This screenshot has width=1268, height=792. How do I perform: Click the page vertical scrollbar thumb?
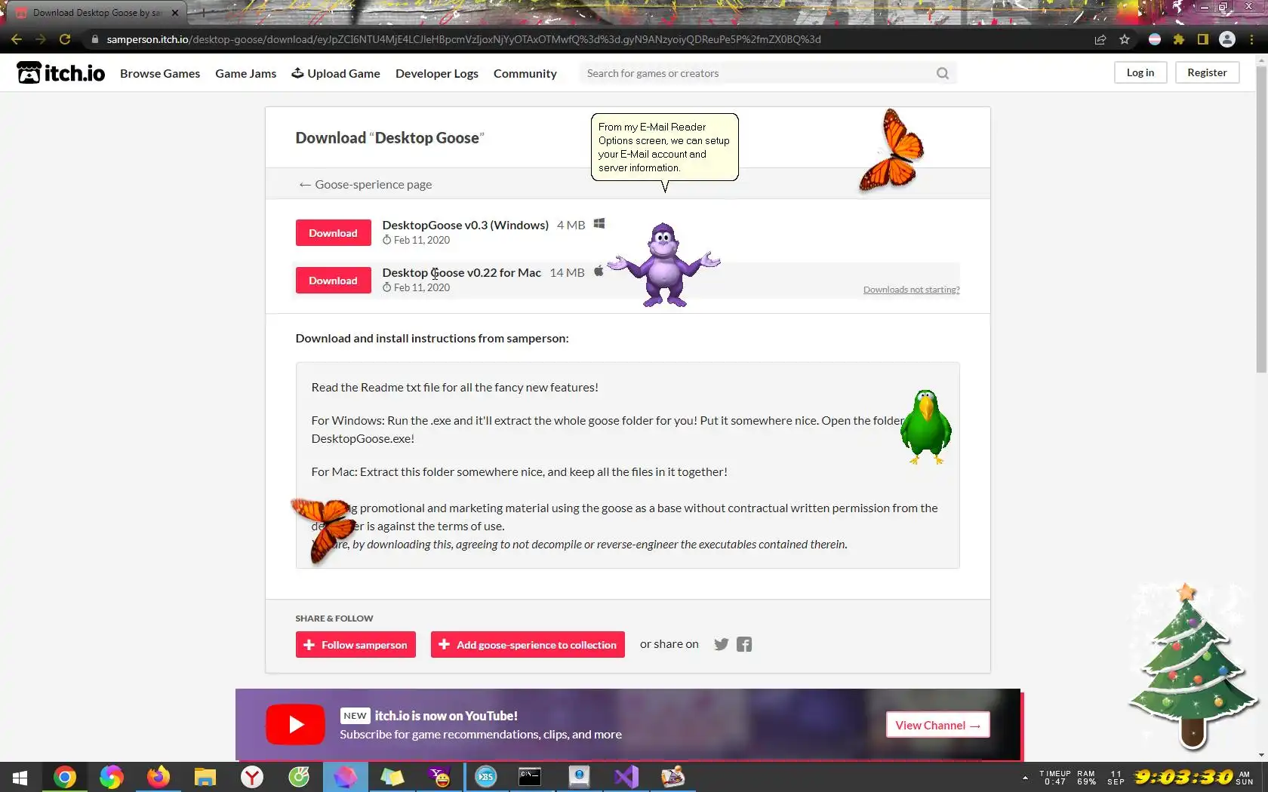coord(1261,219)
